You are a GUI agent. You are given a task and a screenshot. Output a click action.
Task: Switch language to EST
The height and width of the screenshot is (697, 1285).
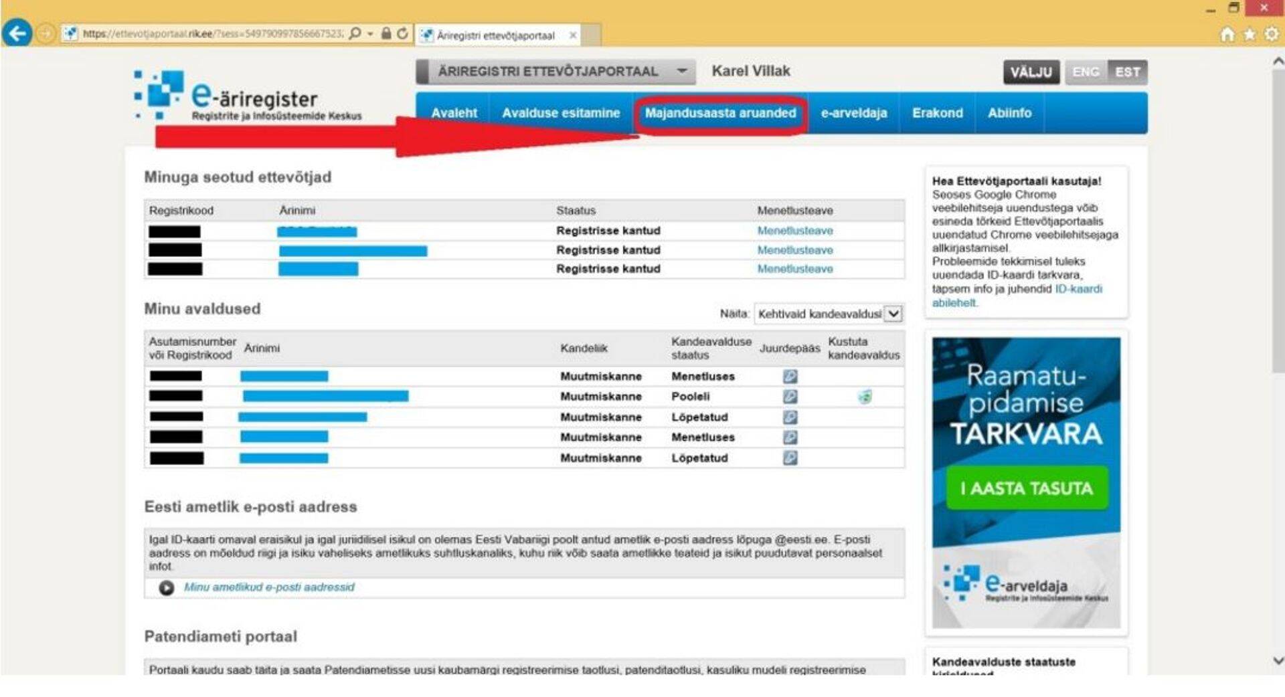(1127, 72)
